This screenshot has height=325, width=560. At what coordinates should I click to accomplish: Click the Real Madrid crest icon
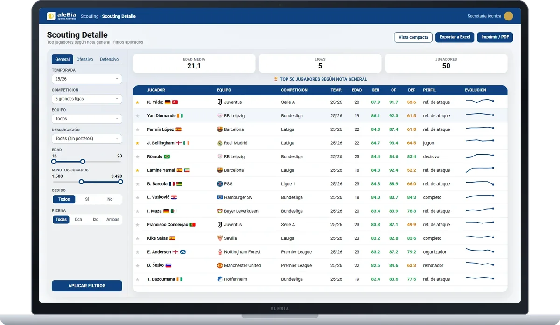point(220,143)
